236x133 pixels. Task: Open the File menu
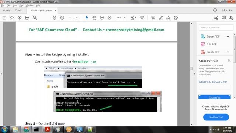(3, 6)
